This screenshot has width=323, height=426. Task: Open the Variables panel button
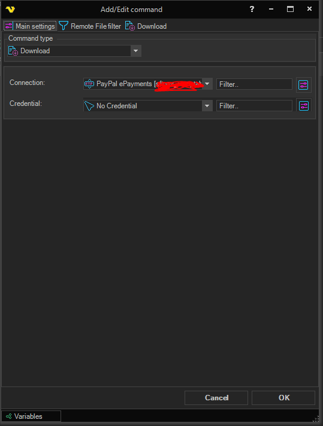(31, 416)
